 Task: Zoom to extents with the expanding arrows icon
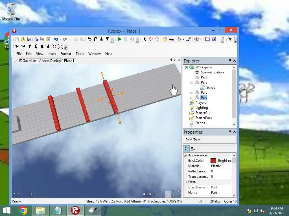click(61, 46)
